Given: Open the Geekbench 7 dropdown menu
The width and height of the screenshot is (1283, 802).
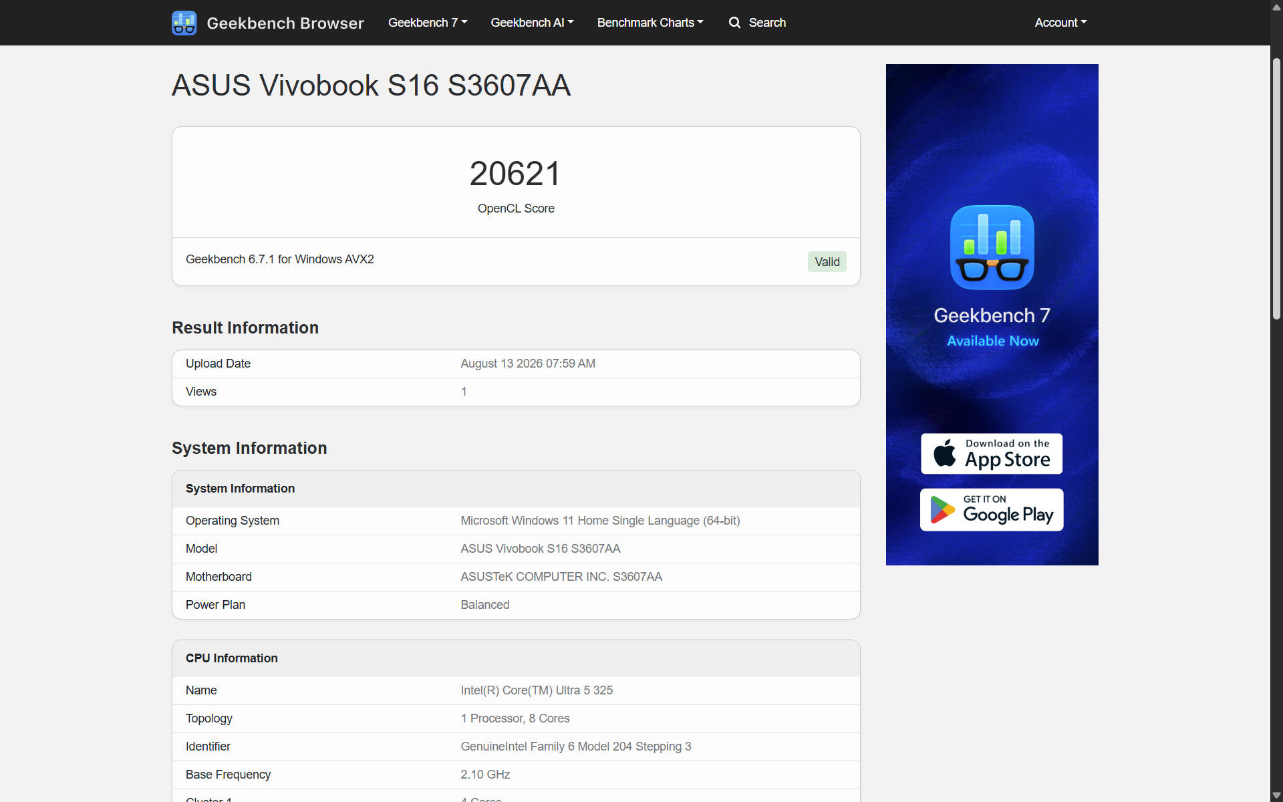Looking at the screenshot, I should coord(428,23).
